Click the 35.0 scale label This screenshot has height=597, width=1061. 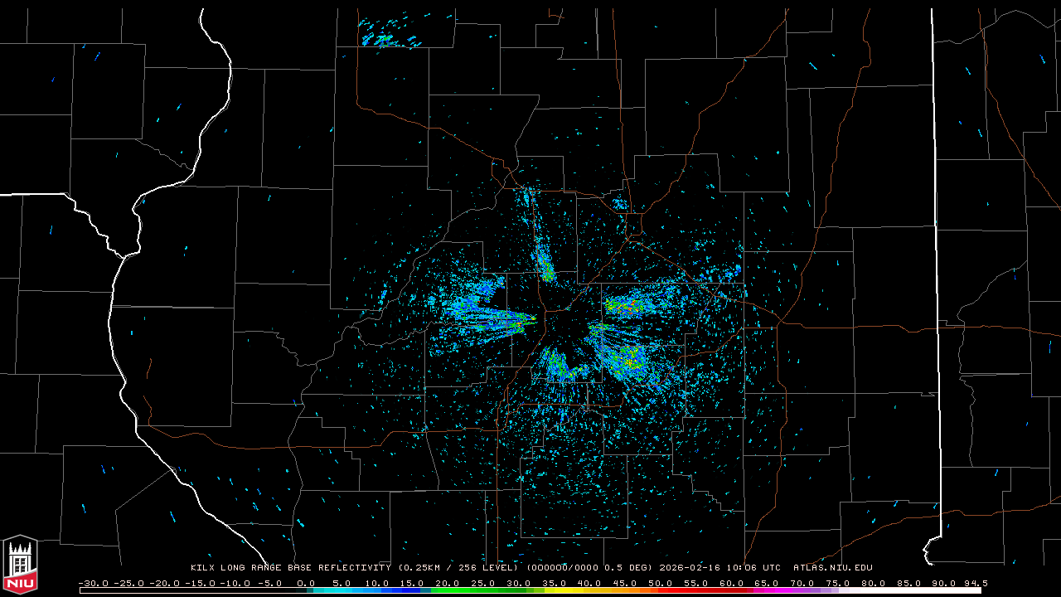pyautogui.click(x=555, y=583)
